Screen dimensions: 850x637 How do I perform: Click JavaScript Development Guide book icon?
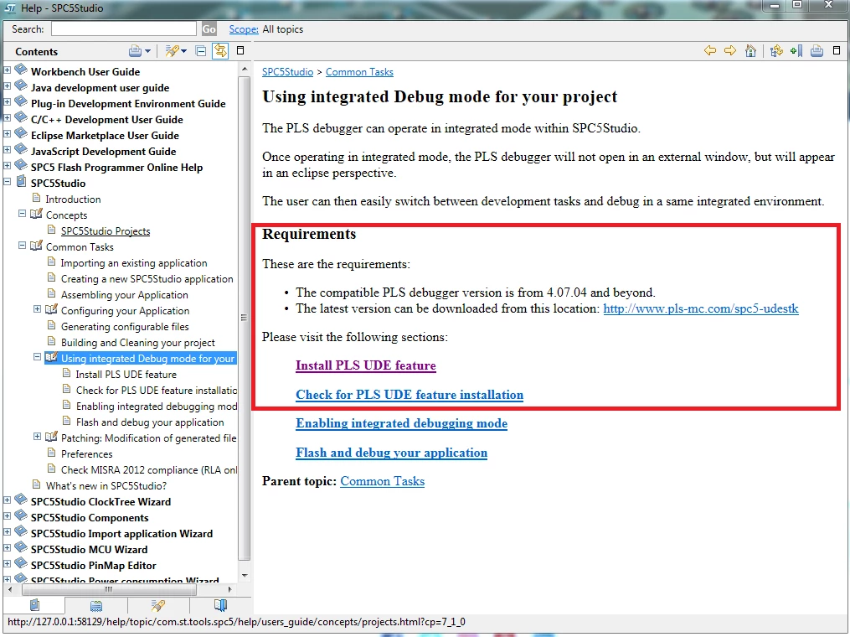[x=21, y=149]
